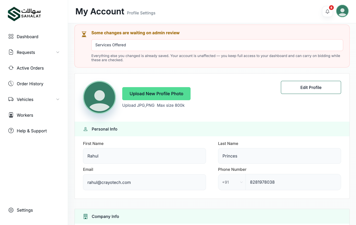Image resolution: width=356 pixels, height=225 pixels.
Task: Expand the Vehicles submenu chevron
Action: click(58, 99)
